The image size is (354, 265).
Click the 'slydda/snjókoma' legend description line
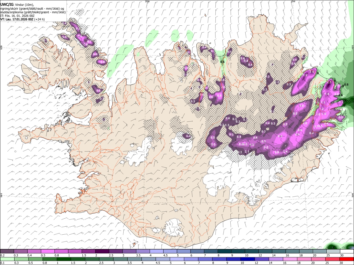[33, 12]
